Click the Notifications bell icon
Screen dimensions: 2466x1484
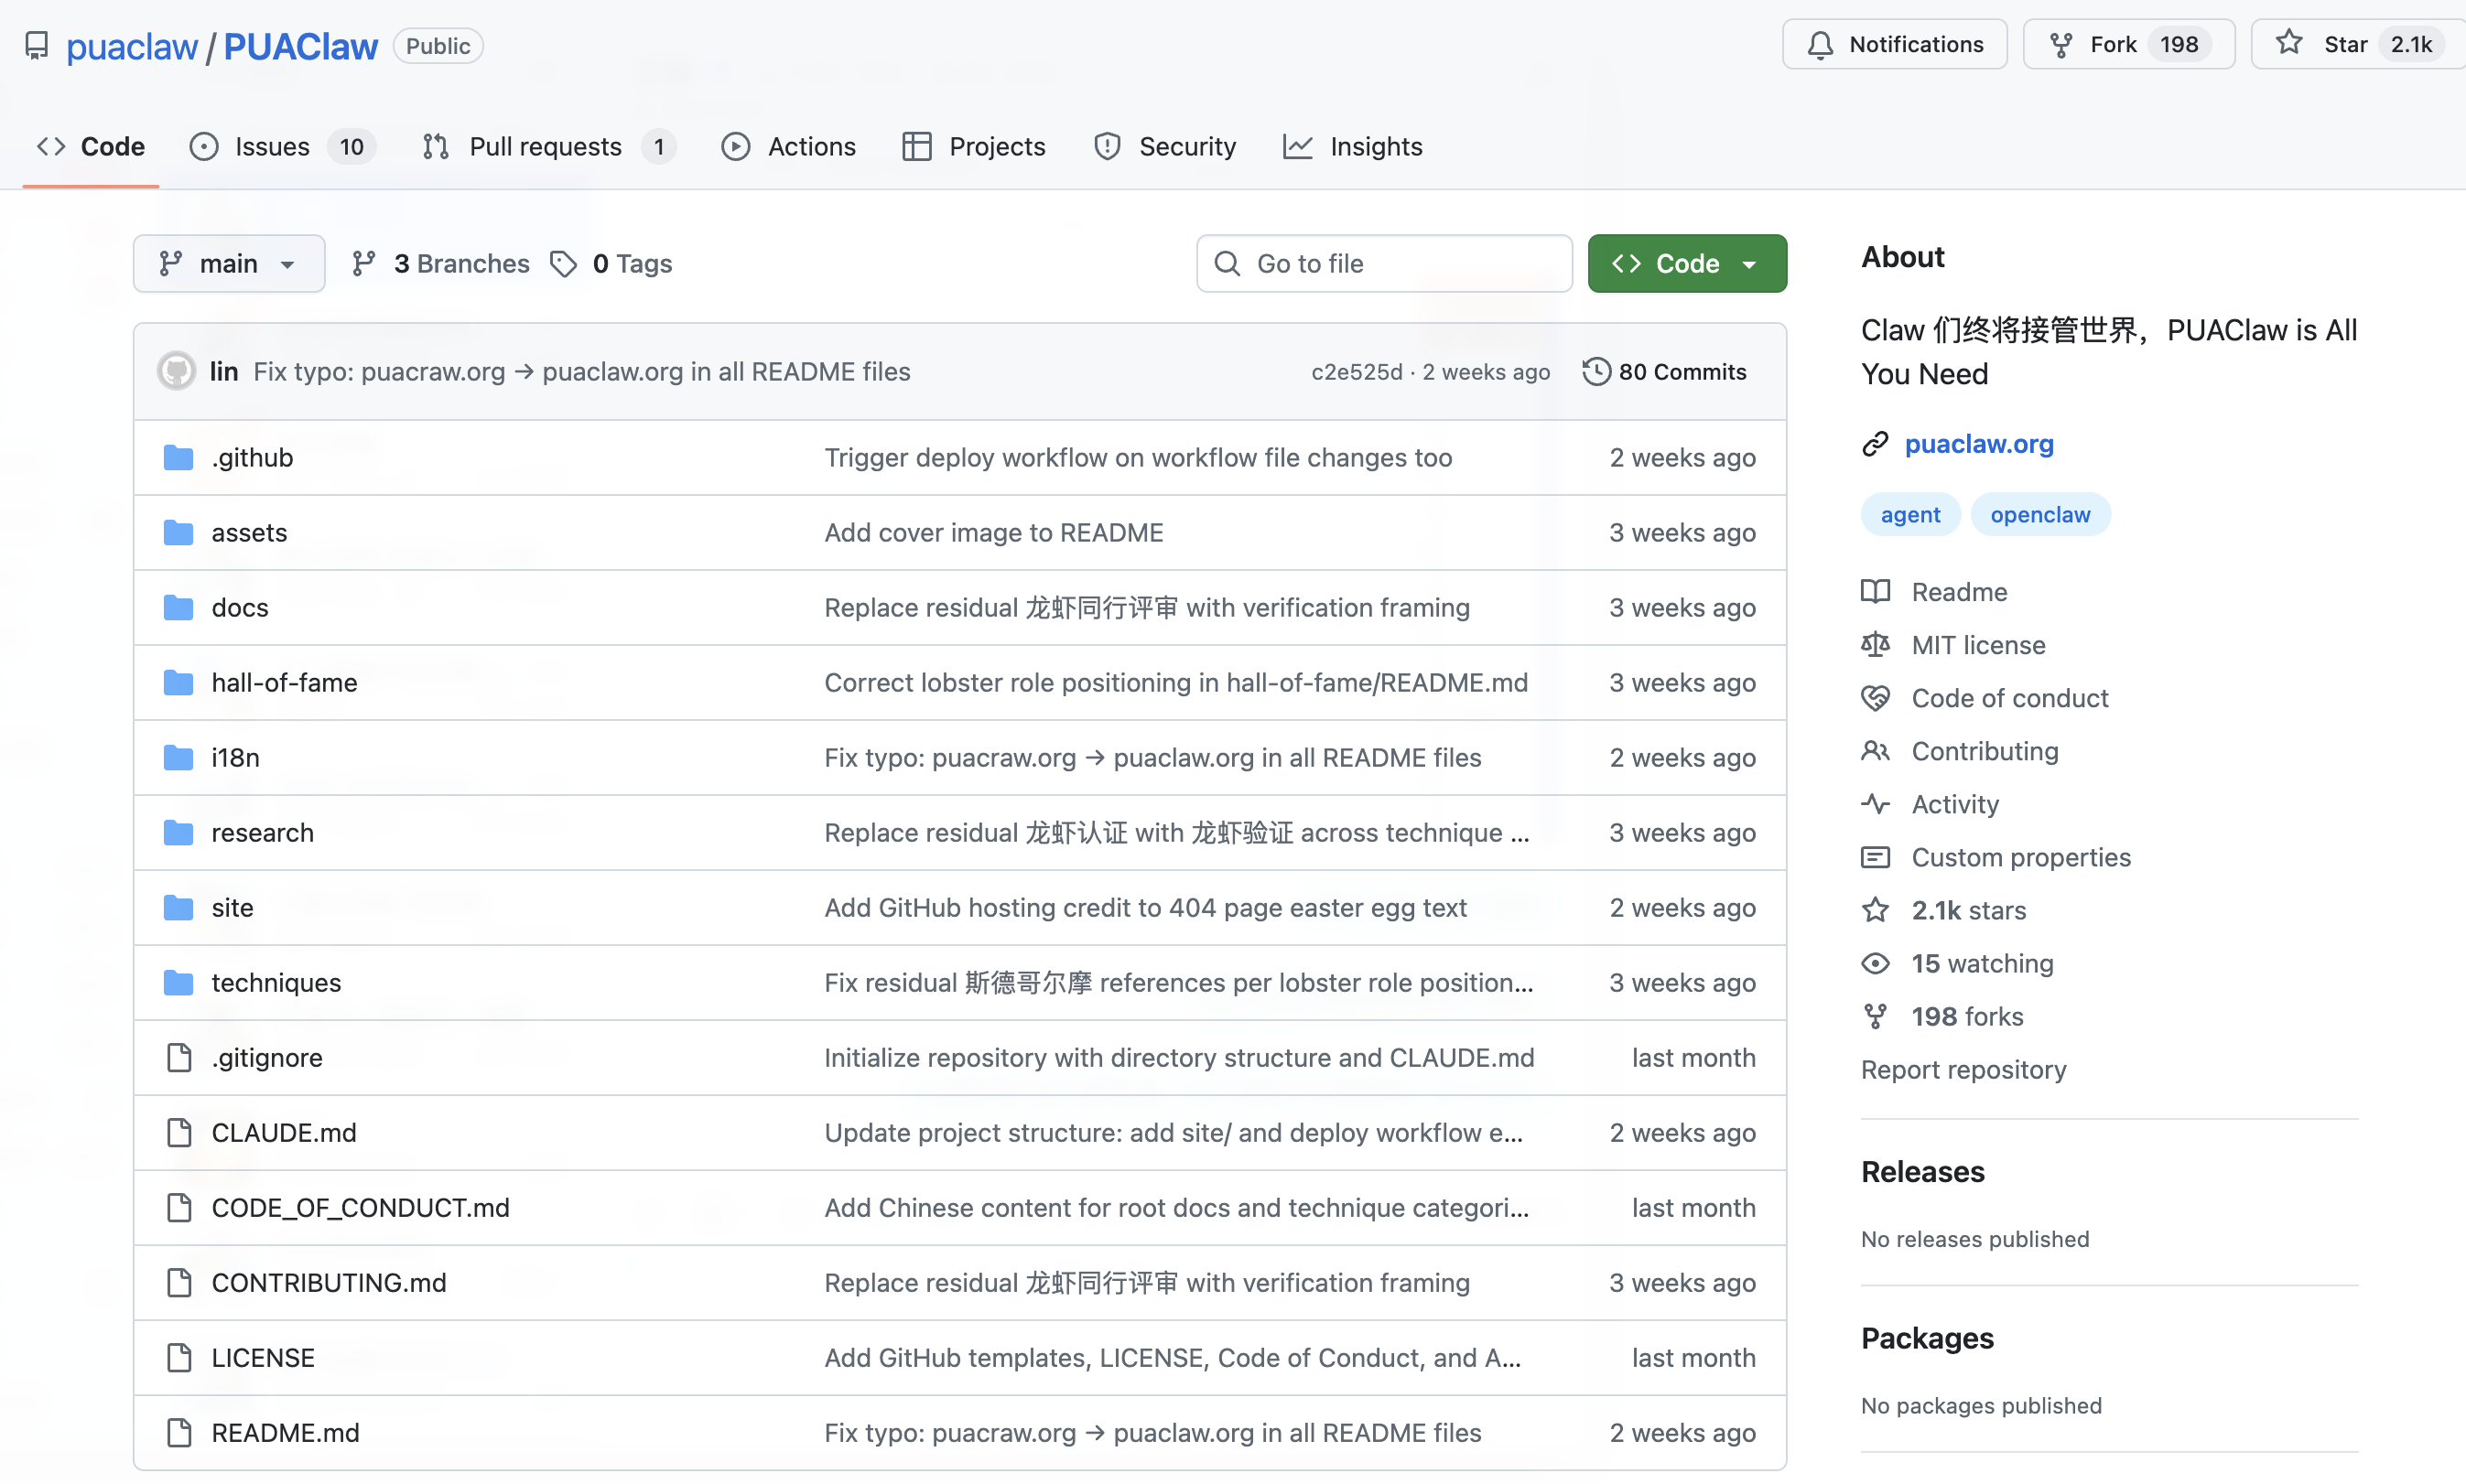(x=1820, y=45)
